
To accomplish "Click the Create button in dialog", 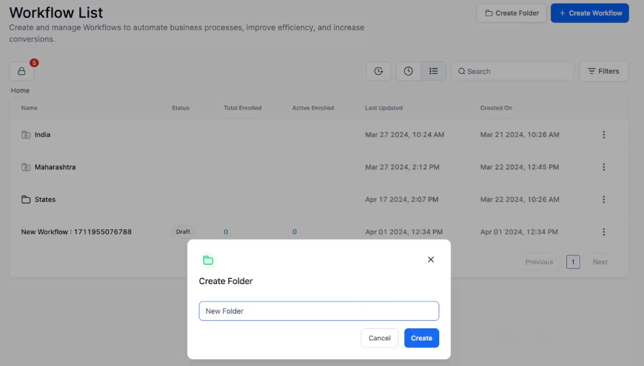I will pos(421,338).
